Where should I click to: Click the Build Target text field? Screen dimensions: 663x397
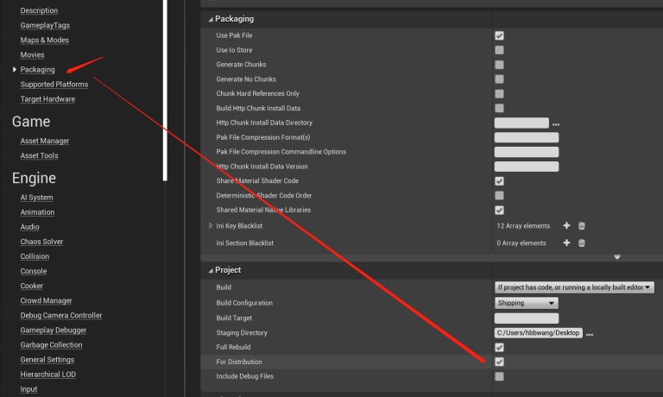pyautogui.click(x=526, y=318)
